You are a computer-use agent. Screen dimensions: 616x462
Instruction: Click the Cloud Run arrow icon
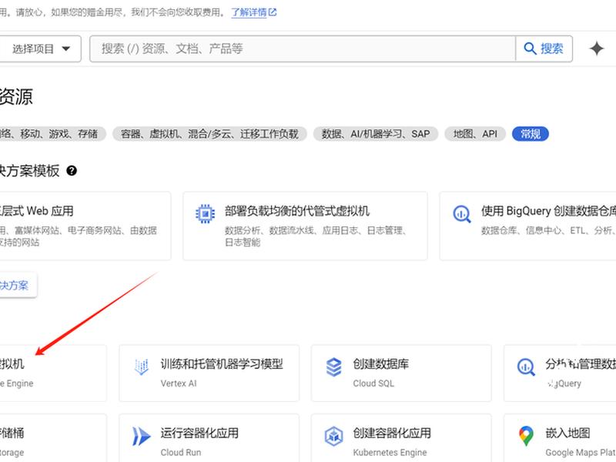click(x=142, y=436)
